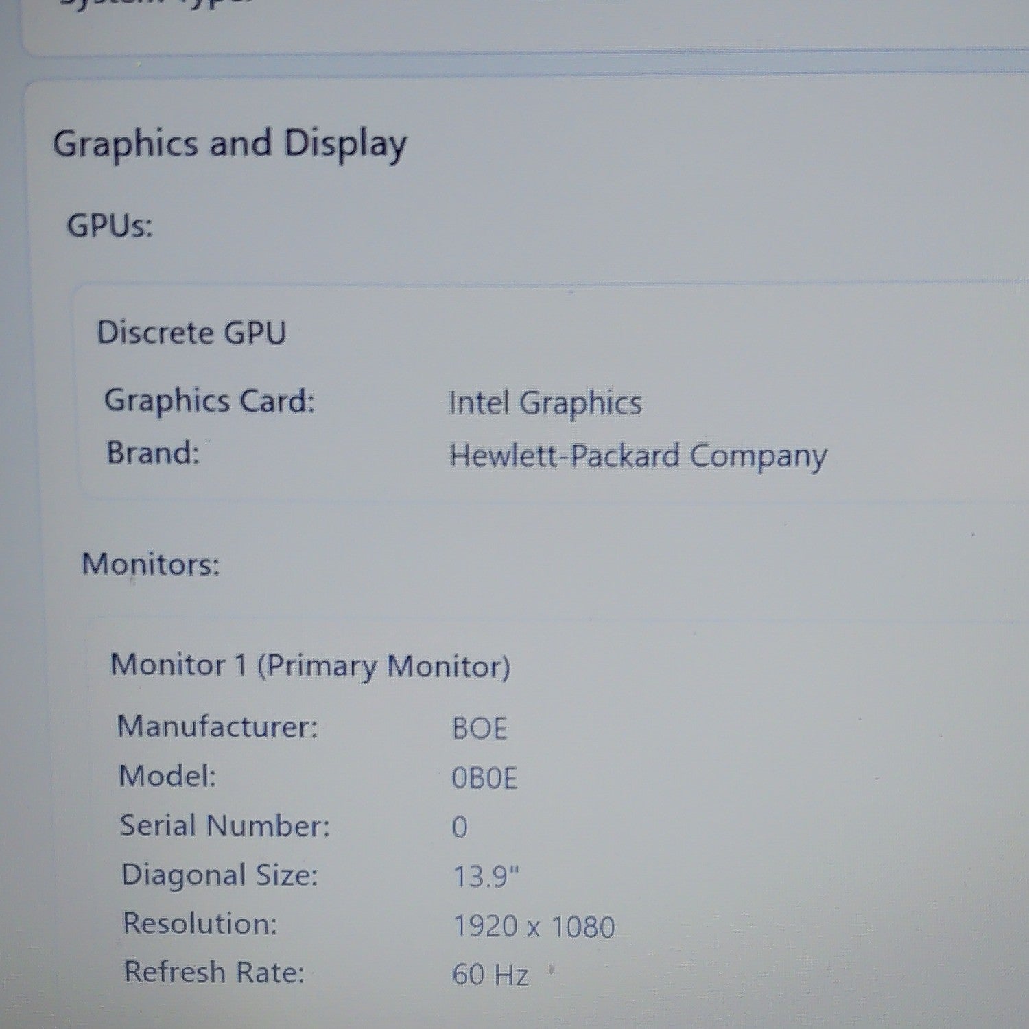The height and width of the screenshot is (1029, 1029).
Task: Click the Graphics Card: label
Action: coord(210,401)
